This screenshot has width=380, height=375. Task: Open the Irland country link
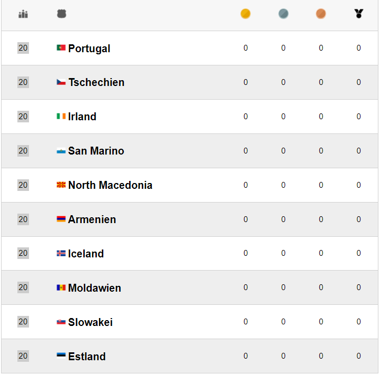tap(82, 117)
